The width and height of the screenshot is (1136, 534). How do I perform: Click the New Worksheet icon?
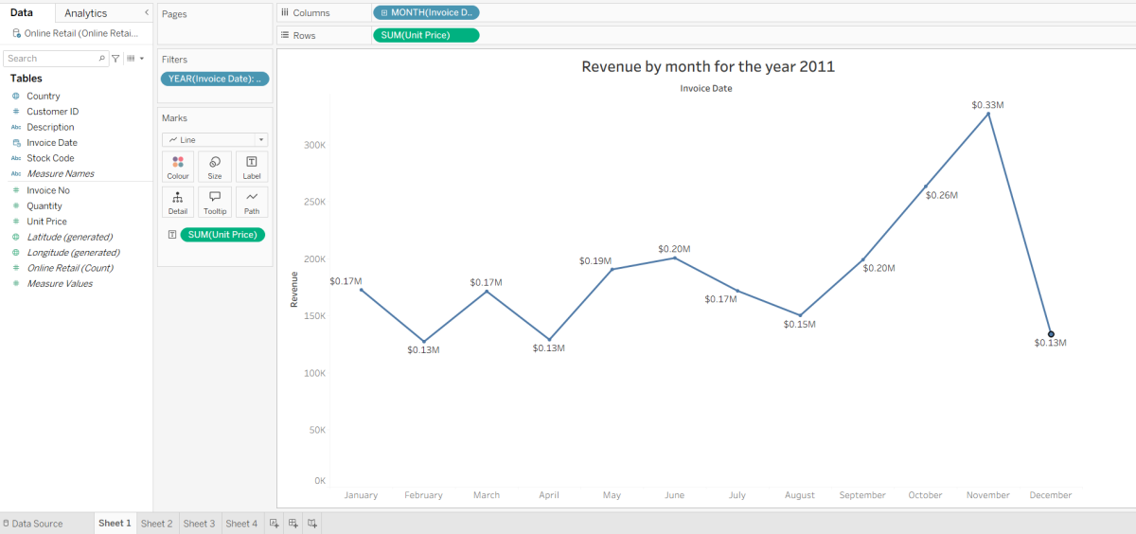275,524
